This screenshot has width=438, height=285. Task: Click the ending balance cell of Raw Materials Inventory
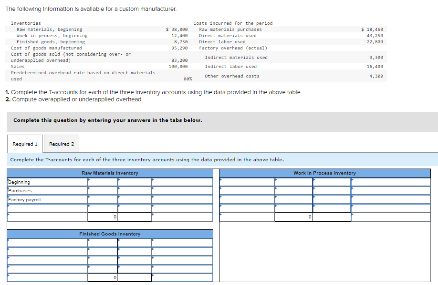coord(103,216)
